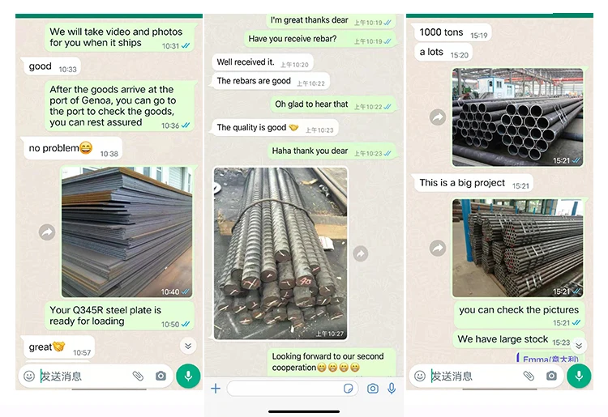The width and height of the screenshot is (608, 417).
Task: Open the stacked steel plate image
Action: pos(126,232)
